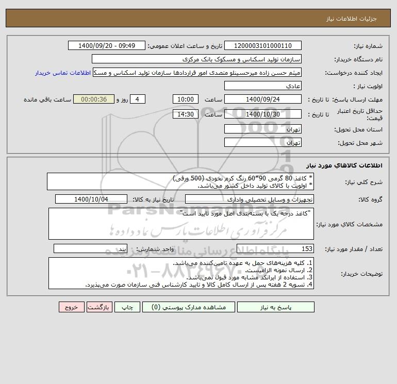This screenshot has height=384, width=397.
Task: Click the خروج exit button
Action: pyautogui.click(x=71, y=307)
